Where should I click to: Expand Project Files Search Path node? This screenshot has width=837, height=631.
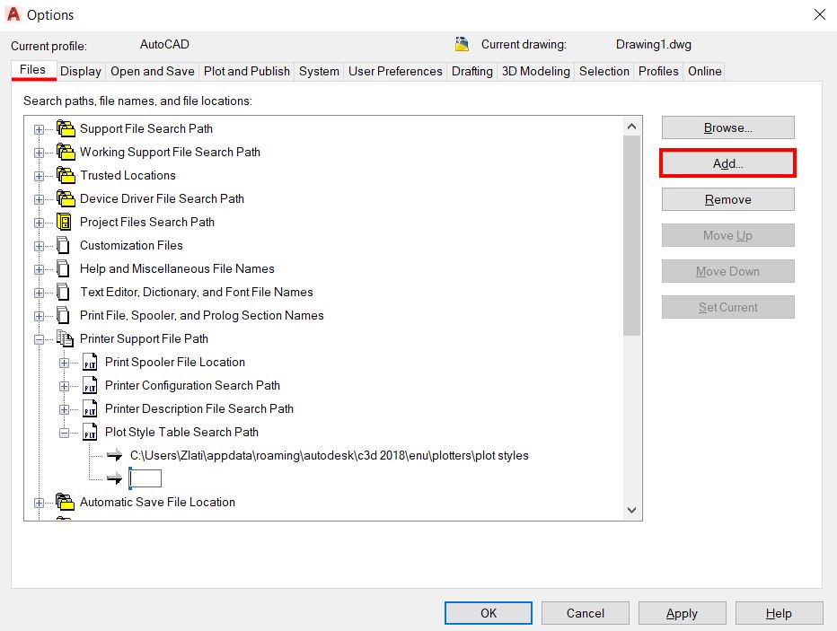coord(39,223)
